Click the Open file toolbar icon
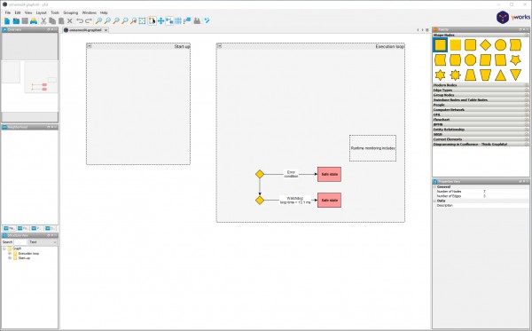The height and width of the screenshot is (331, 532). (16, 21)
